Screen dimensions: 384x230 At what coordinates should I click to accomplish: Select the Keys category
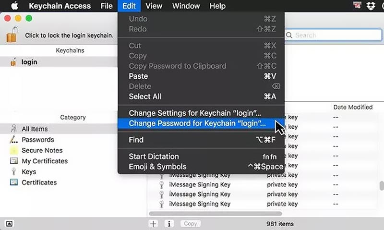point(29,171)
